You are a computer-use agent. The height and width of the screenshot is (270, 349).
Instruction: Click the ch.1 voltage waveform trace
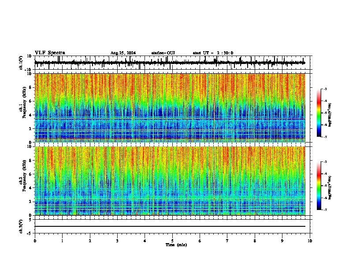click(x=170, y=63)
